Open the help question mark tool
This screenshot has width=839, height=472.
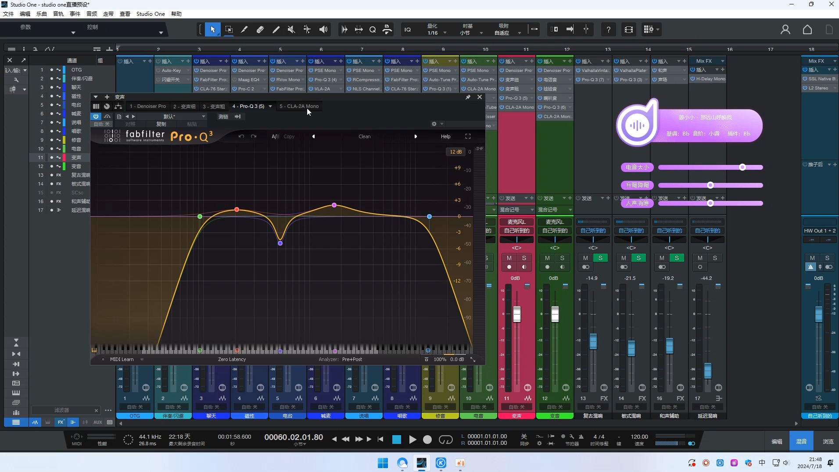click(x=608, y=29)
